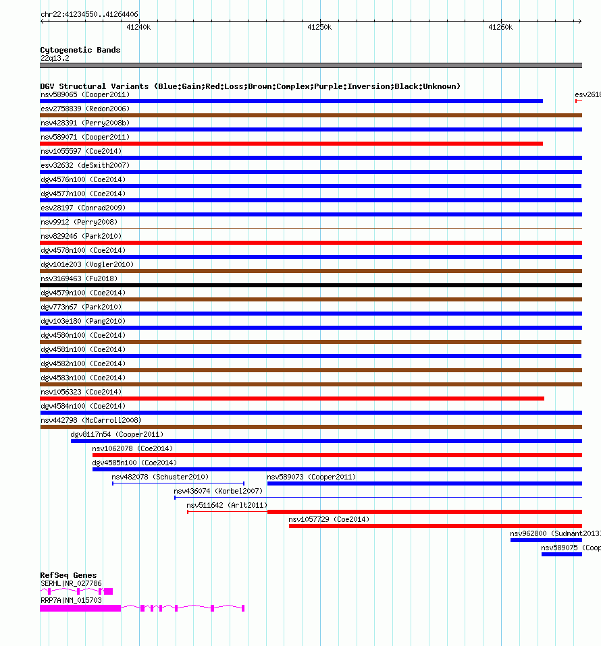
Task: Select the esv2758839 (Redon2006) variant label
Action: (x=85, y=109)
